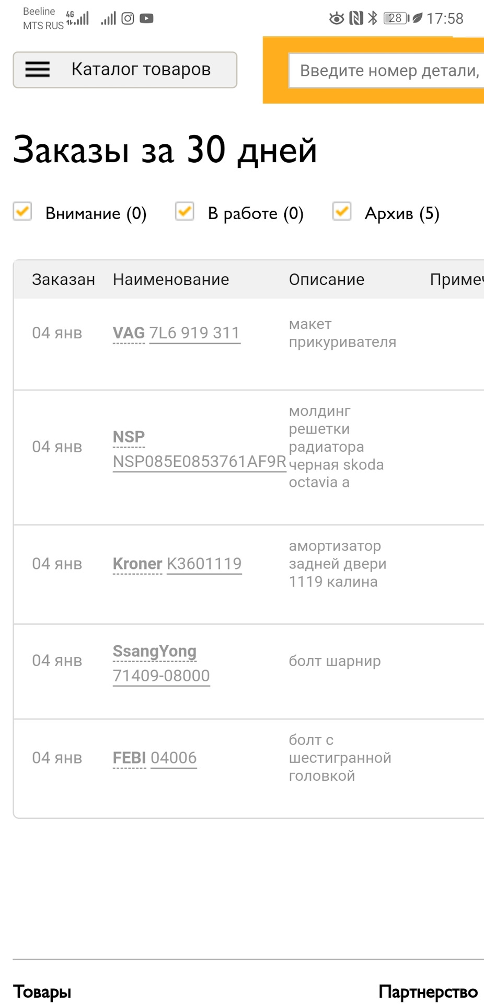Focus the part number search field

[x=387, y=71]
